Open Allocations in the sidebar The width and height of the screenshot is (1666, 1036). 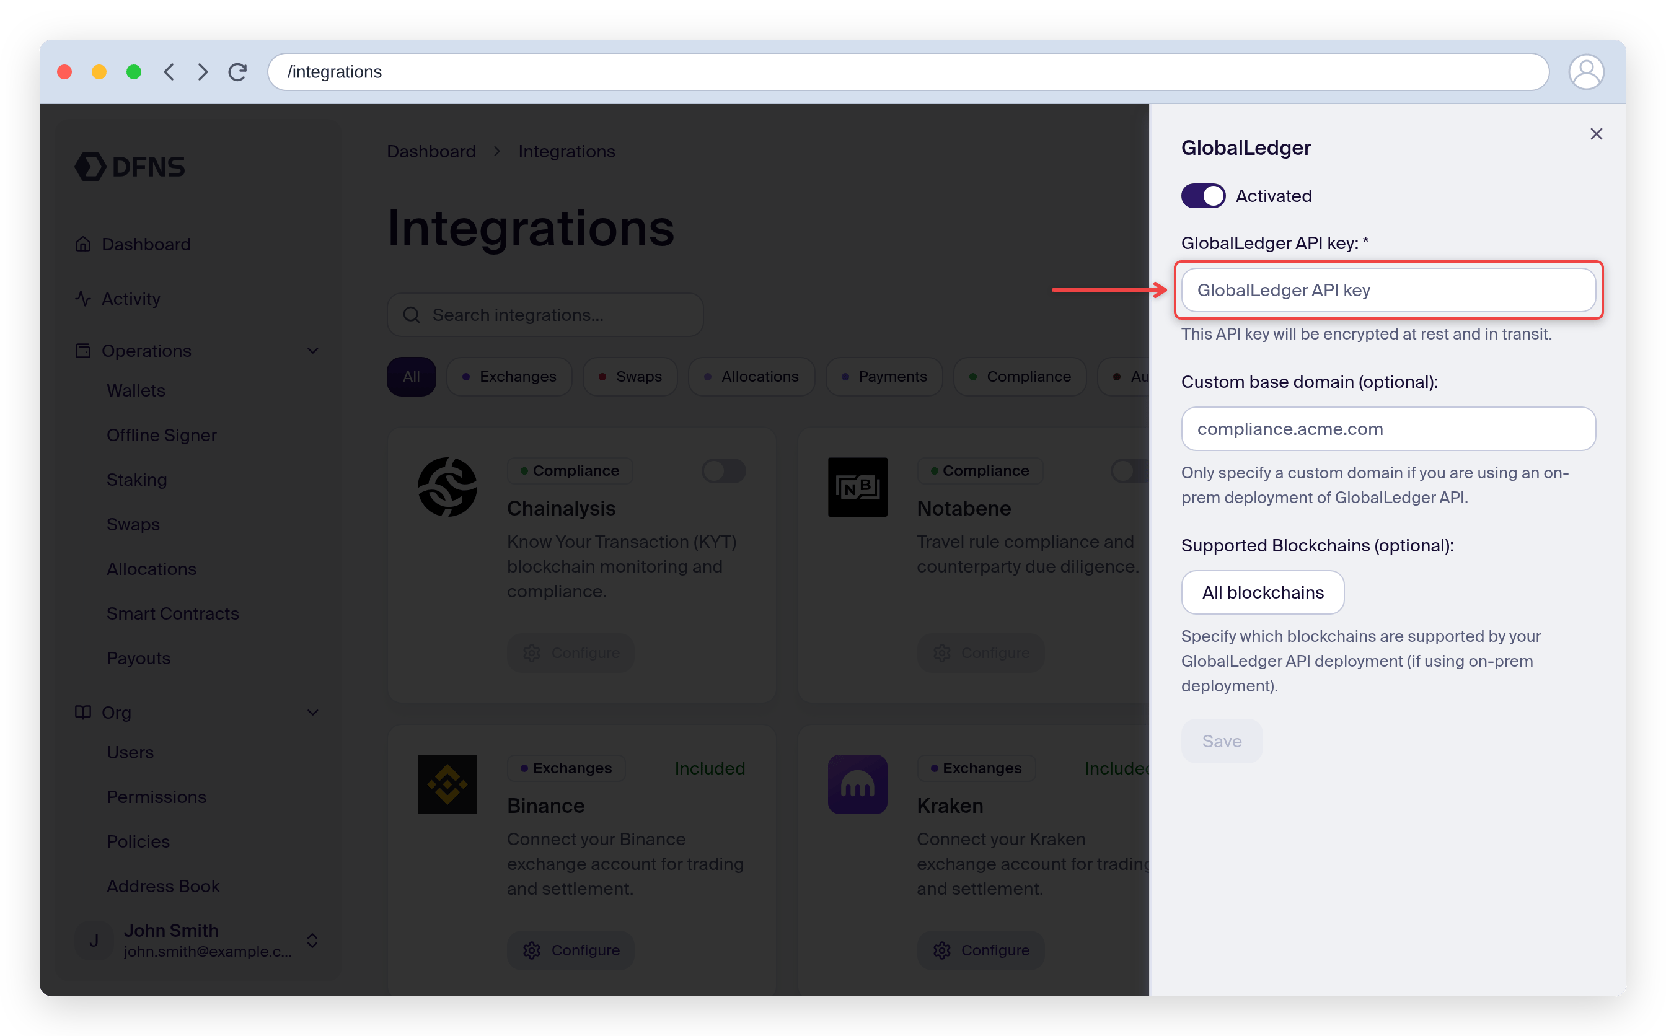click(x=151, y=569)
